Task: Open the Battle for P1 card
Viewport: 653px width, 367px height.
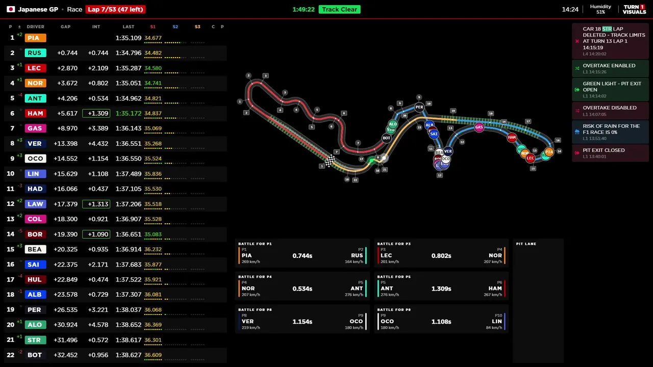Action: [x=302, y=252]
